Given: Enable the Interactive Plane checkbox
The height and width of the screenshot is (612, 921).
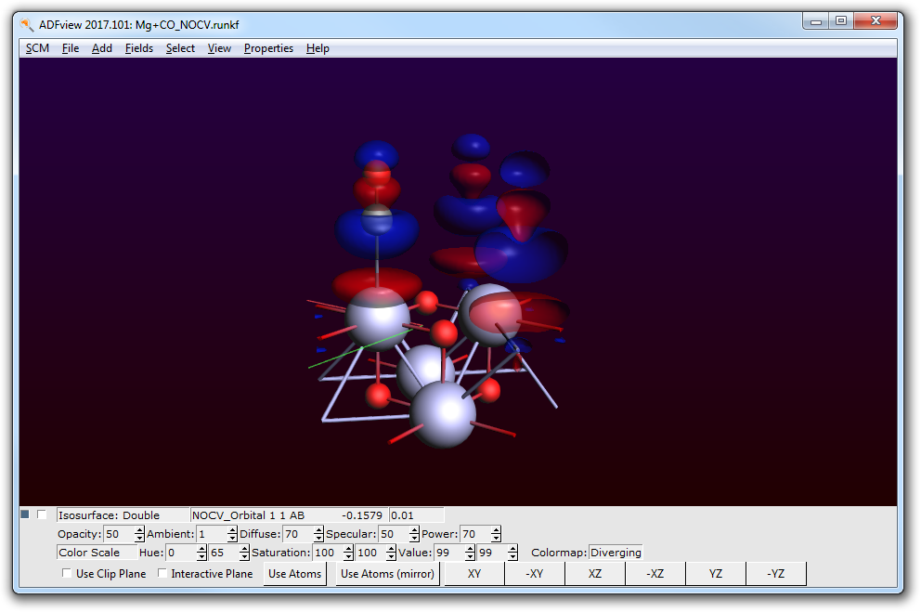Looking at the screenshot, I should pyautogui.click(x=162, y=573).
